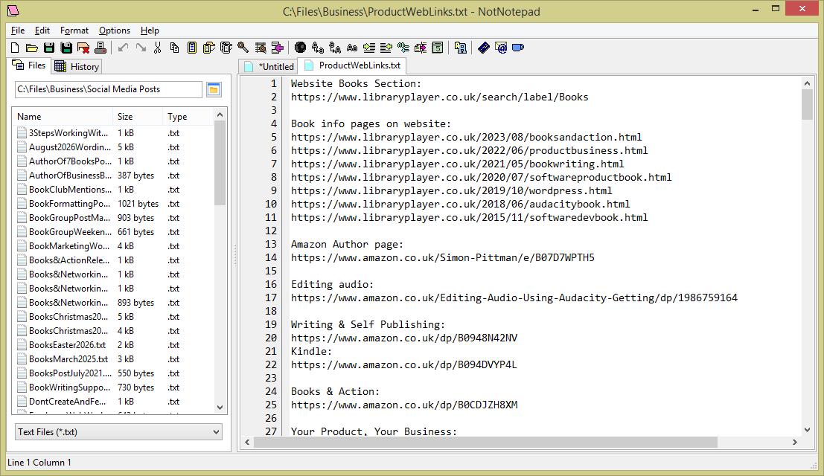Click the file list scroll up arrow
Image resolution: width=824 pixels, height=476 pixels.
coord(220,115)
